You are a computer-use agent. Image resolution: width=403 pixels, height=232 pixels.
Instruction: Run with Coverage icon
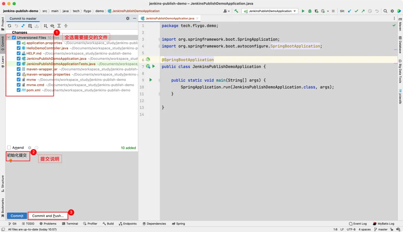pyautogui.click(x=316, y=11)
